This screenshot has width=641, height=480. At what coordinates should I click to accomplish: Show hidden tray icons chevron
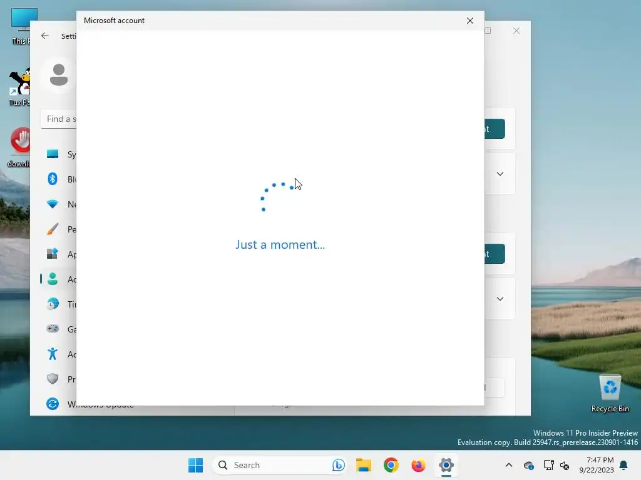(x=508, y=465)
